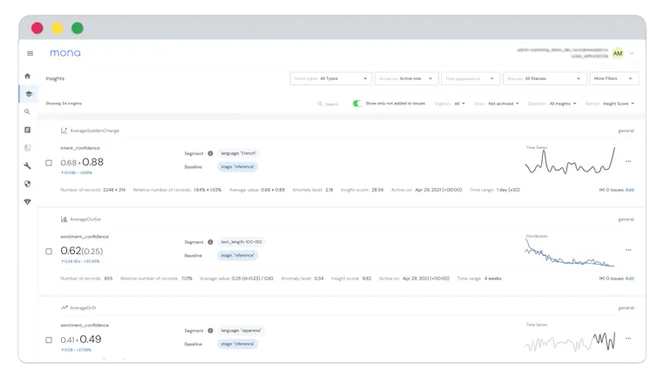Click the AverageOutlier title
This screenshot has height=383, width=664.
tap(85, 219)
